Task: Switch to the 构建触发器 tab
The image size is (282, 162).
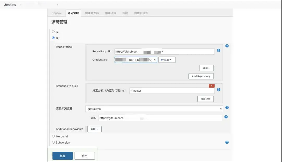Action: [x=92, y=13]
